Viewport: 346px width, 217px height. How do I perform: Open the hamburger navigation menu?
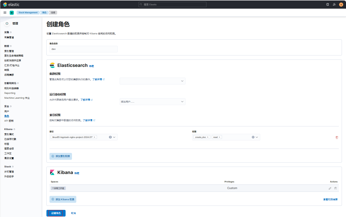pyautogui.click(x=5, y=12)
